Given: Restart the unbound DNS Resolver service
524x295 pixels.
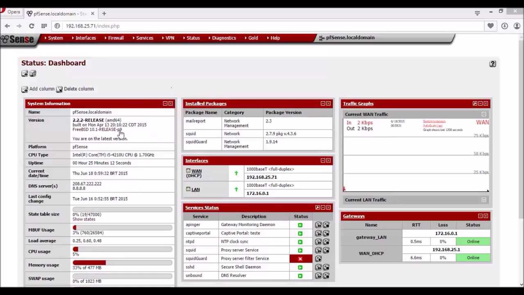Looking at the screenshot, I should point(318,276).
